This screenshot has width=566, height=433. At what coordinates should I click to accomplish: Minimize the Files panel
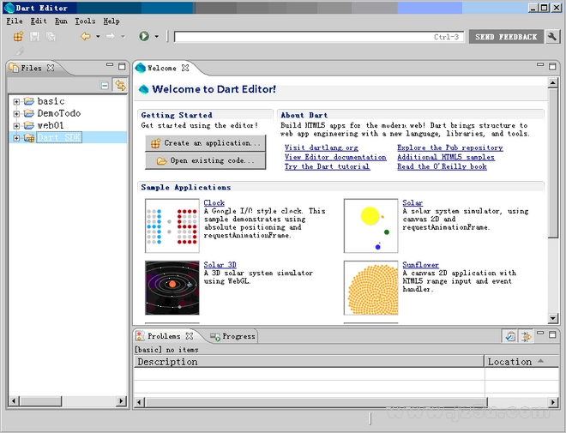pyautogui.click(x=110, y=65)
